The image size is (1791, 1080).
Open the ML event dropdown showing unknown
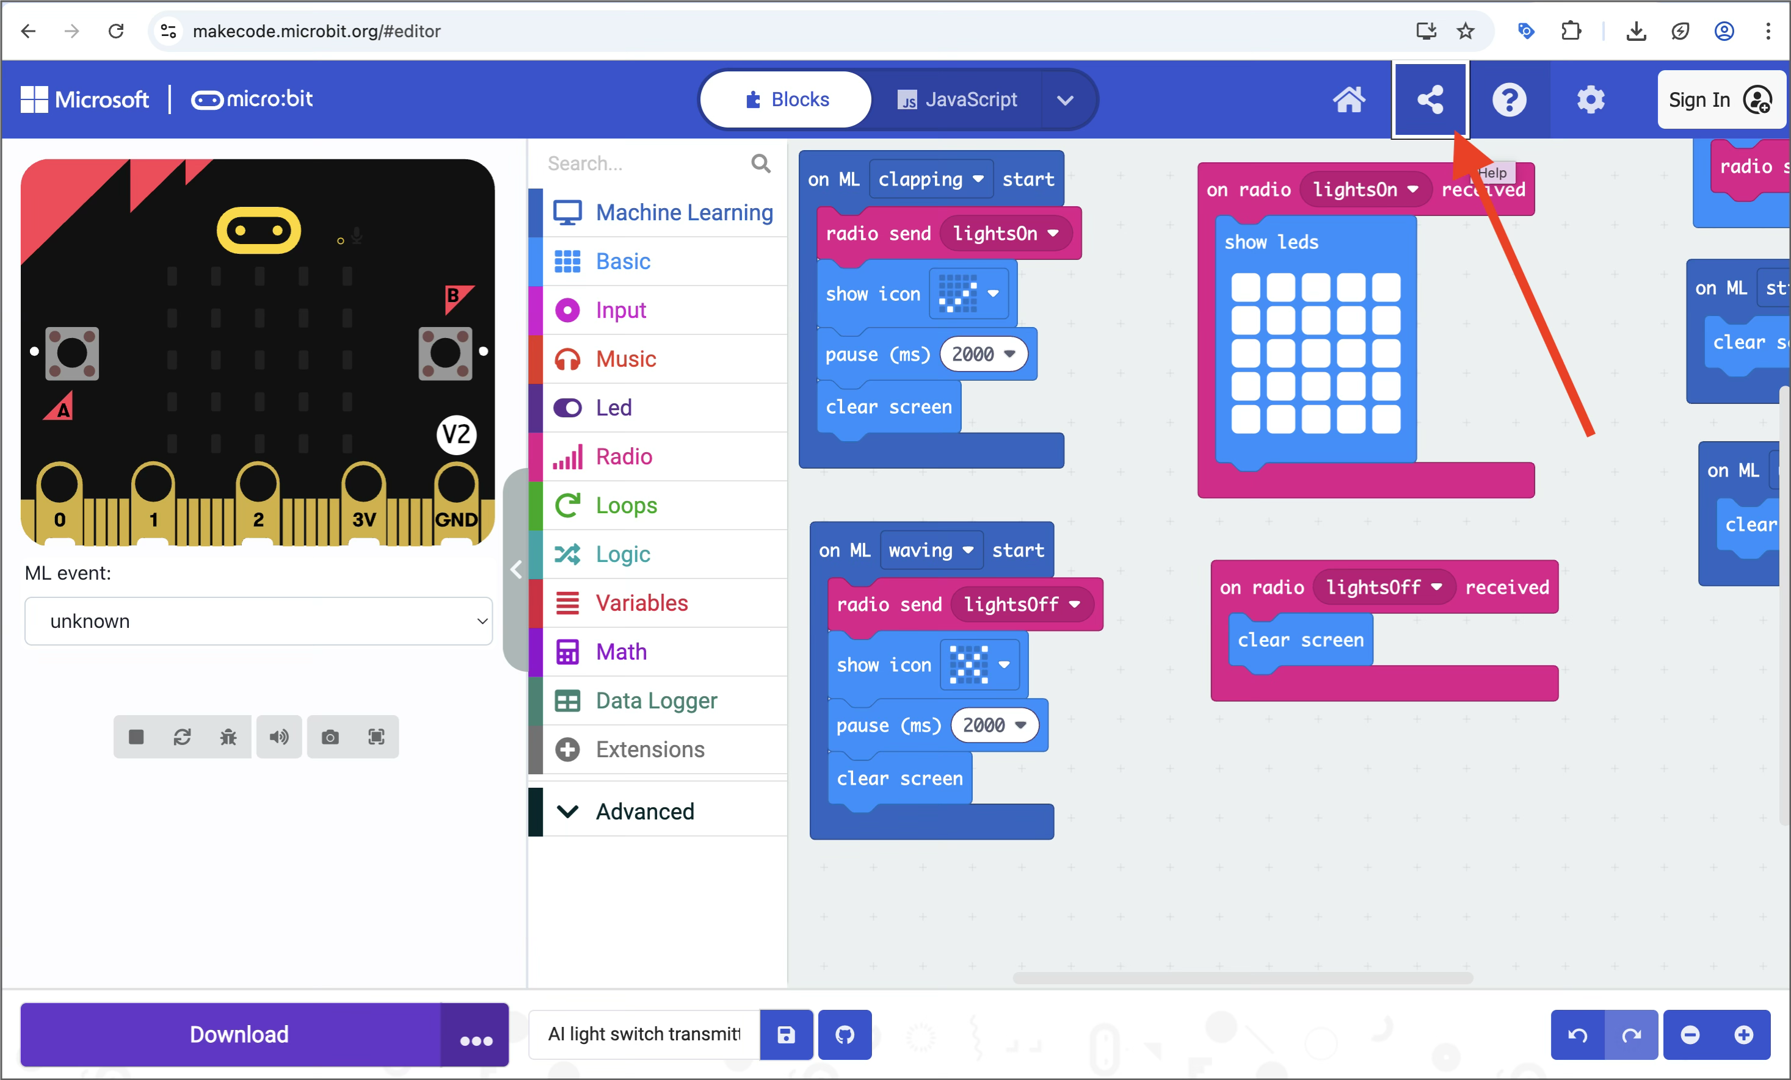(x=258, y=621)
